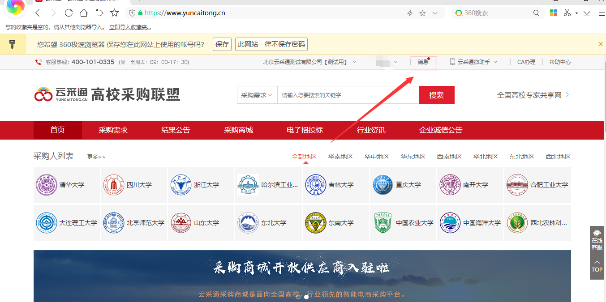Screen dimensions: 606x302
Task: Open the browser hamburger menu
Action: click(601, 13)
